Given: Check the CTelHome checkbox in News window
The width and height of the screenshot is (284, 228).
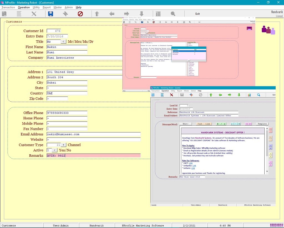Looking at the screenshot, I should coord(188,64).
